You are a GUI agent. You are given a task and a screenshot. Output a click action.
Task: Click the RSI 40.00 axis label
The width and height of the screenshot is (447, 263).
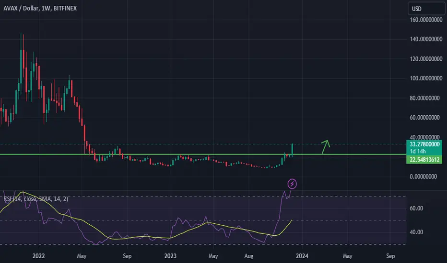(x=416, y=232)
